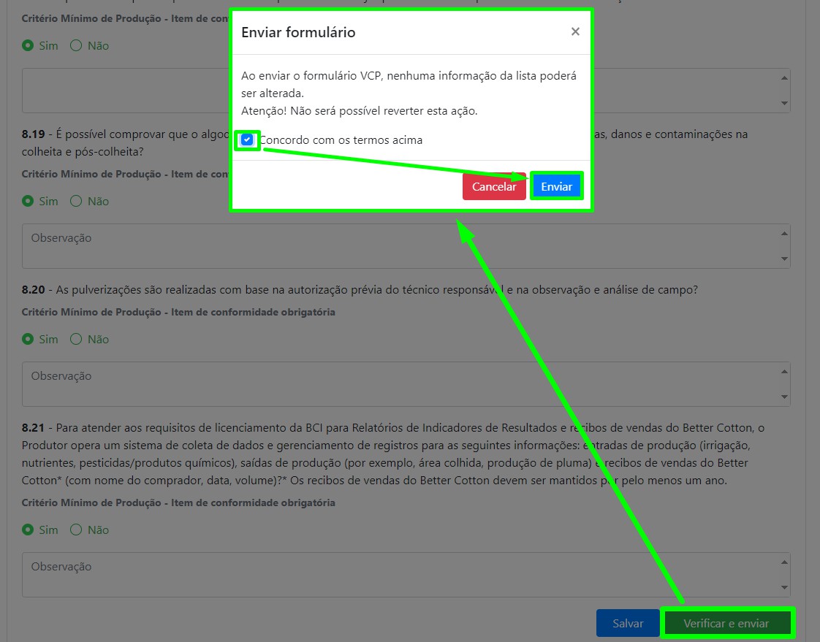Screen dimensions: 820x642
Task: Click the scroll-down arrow in 8.20 Observação box
Action: pyautogui.click(x=785, y=397)
